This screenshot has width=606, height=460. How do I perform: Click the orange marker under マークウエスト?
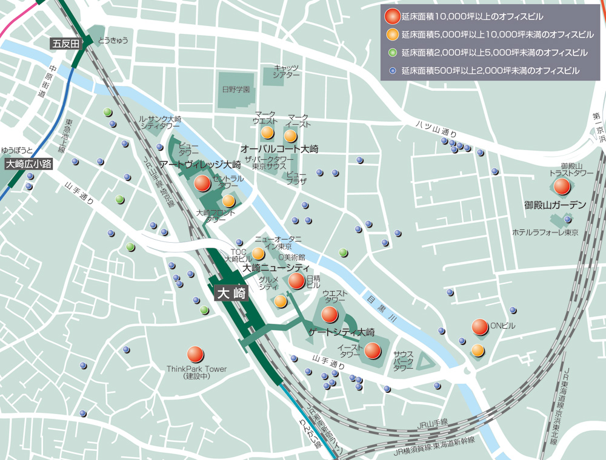[x=267, y=133]
